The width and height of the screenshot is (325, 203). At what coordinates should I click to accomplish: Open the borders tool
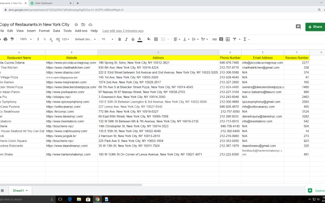tap(156, 39)
